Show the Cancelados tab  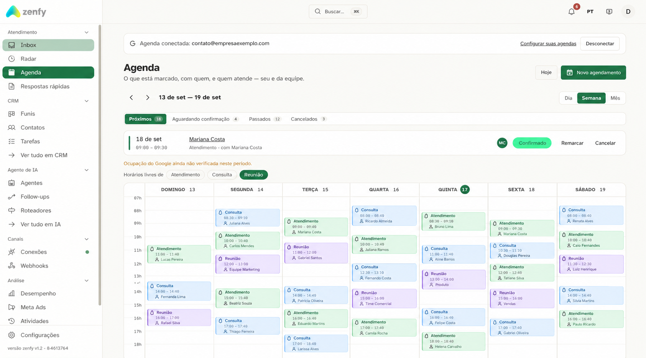[309, 119]
